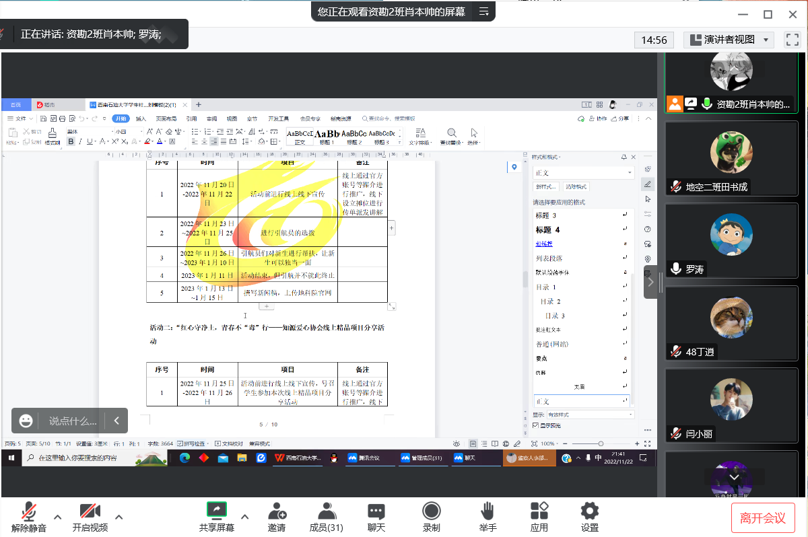Open the 成员(31) members list
Screen dimensions: 808x537
coord(327,511)
